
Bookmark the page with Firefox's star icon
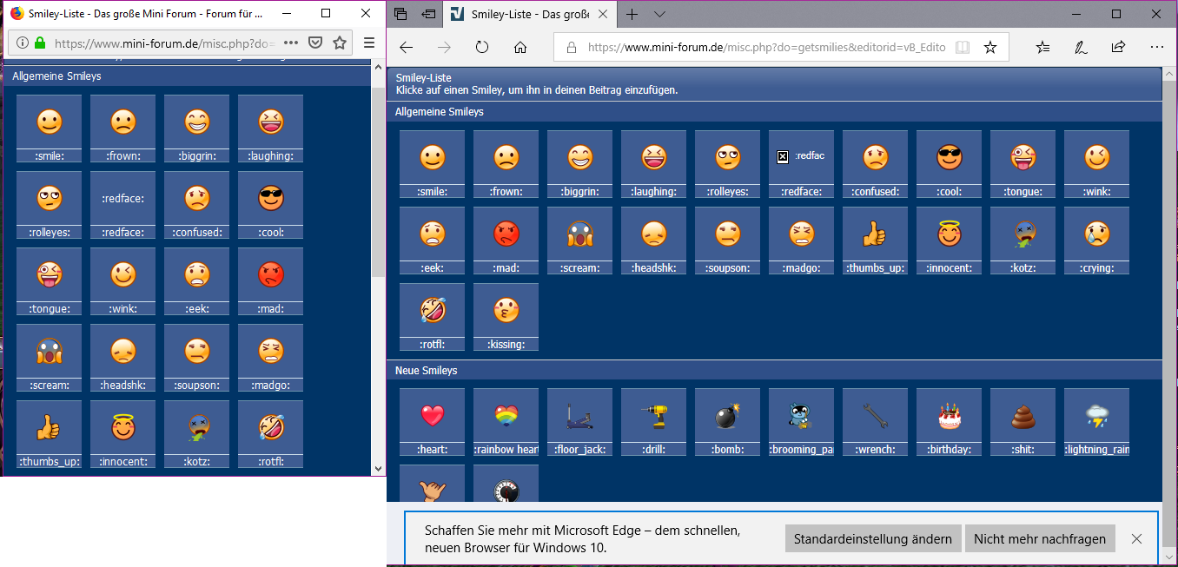pyautogui.click(x=340, y=43)
